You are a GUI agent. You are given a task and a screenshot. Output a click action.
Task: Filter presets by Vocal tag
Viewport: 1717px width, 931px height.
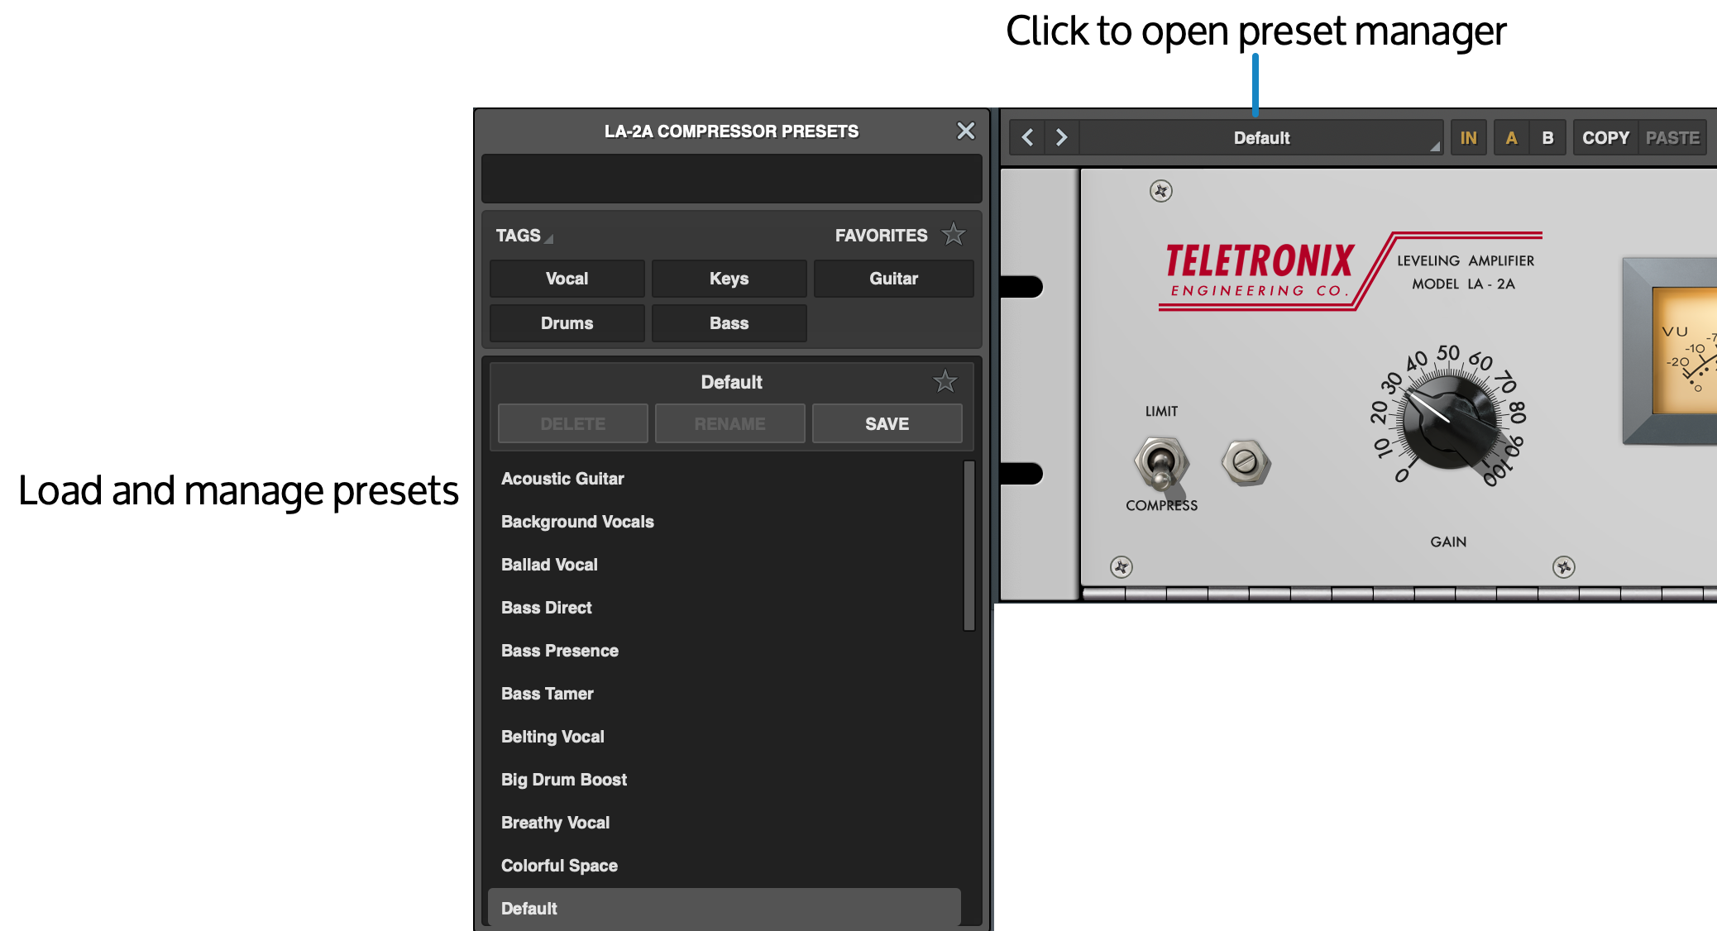pyautogui.click(x=567, y=278)
